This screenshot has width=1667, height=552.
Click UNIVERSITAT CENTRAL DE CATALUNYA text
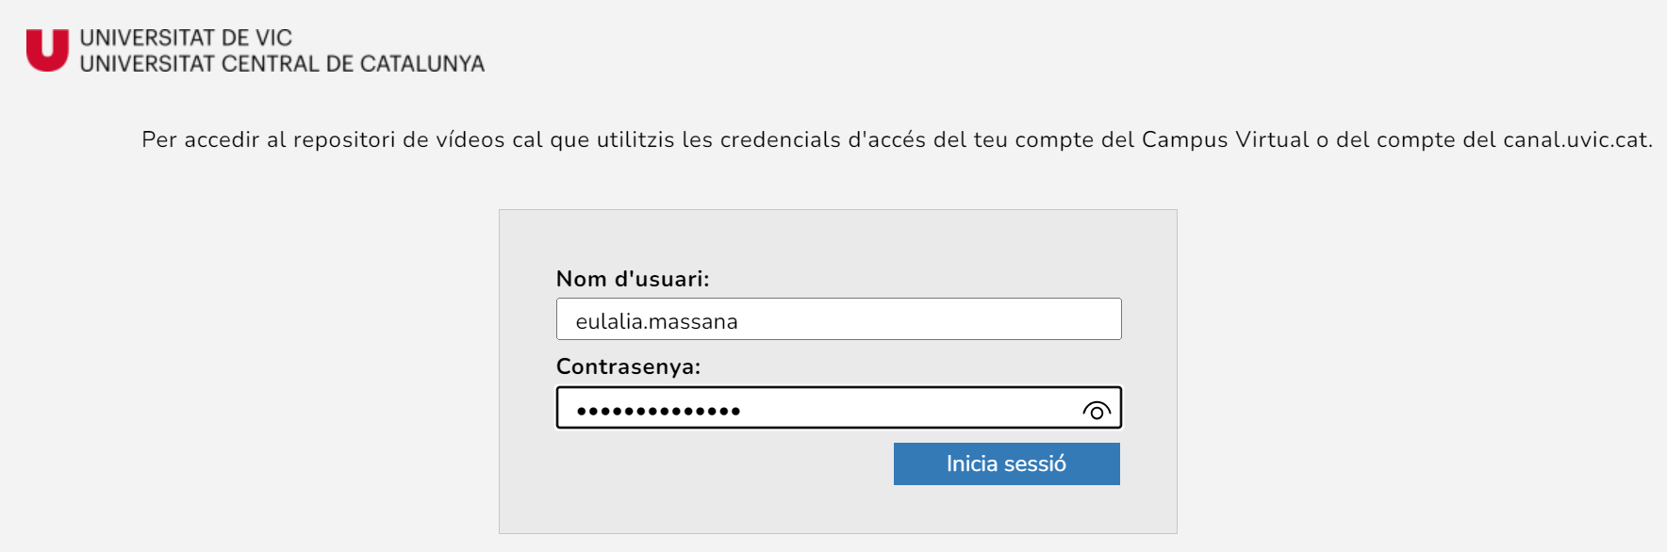(282, 64)
